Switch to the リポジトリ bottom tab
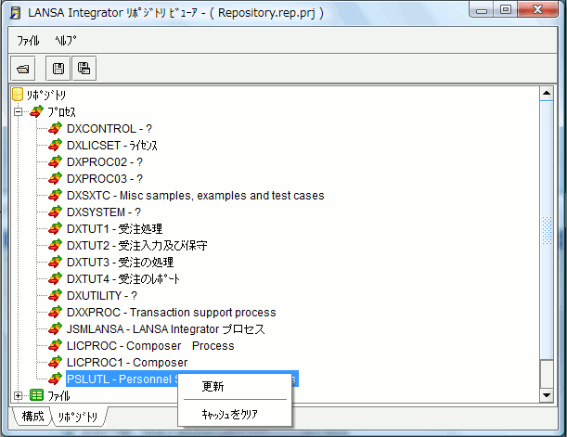 tap(78, 417)
